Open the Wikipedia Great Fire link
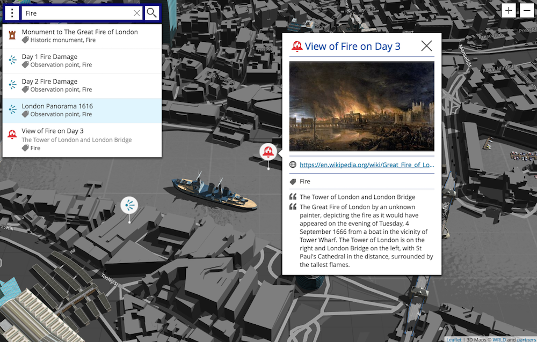This screenshot has width=537, height=342. [x=367, y=165]
